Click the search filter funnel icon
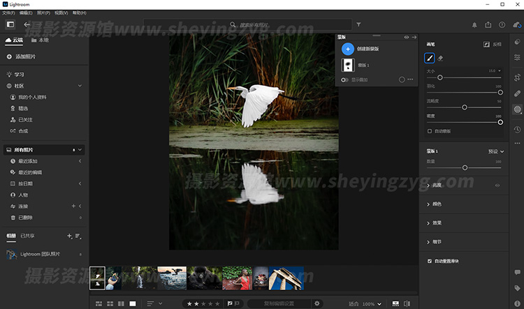The image size is (524, 309). (358, 24)
